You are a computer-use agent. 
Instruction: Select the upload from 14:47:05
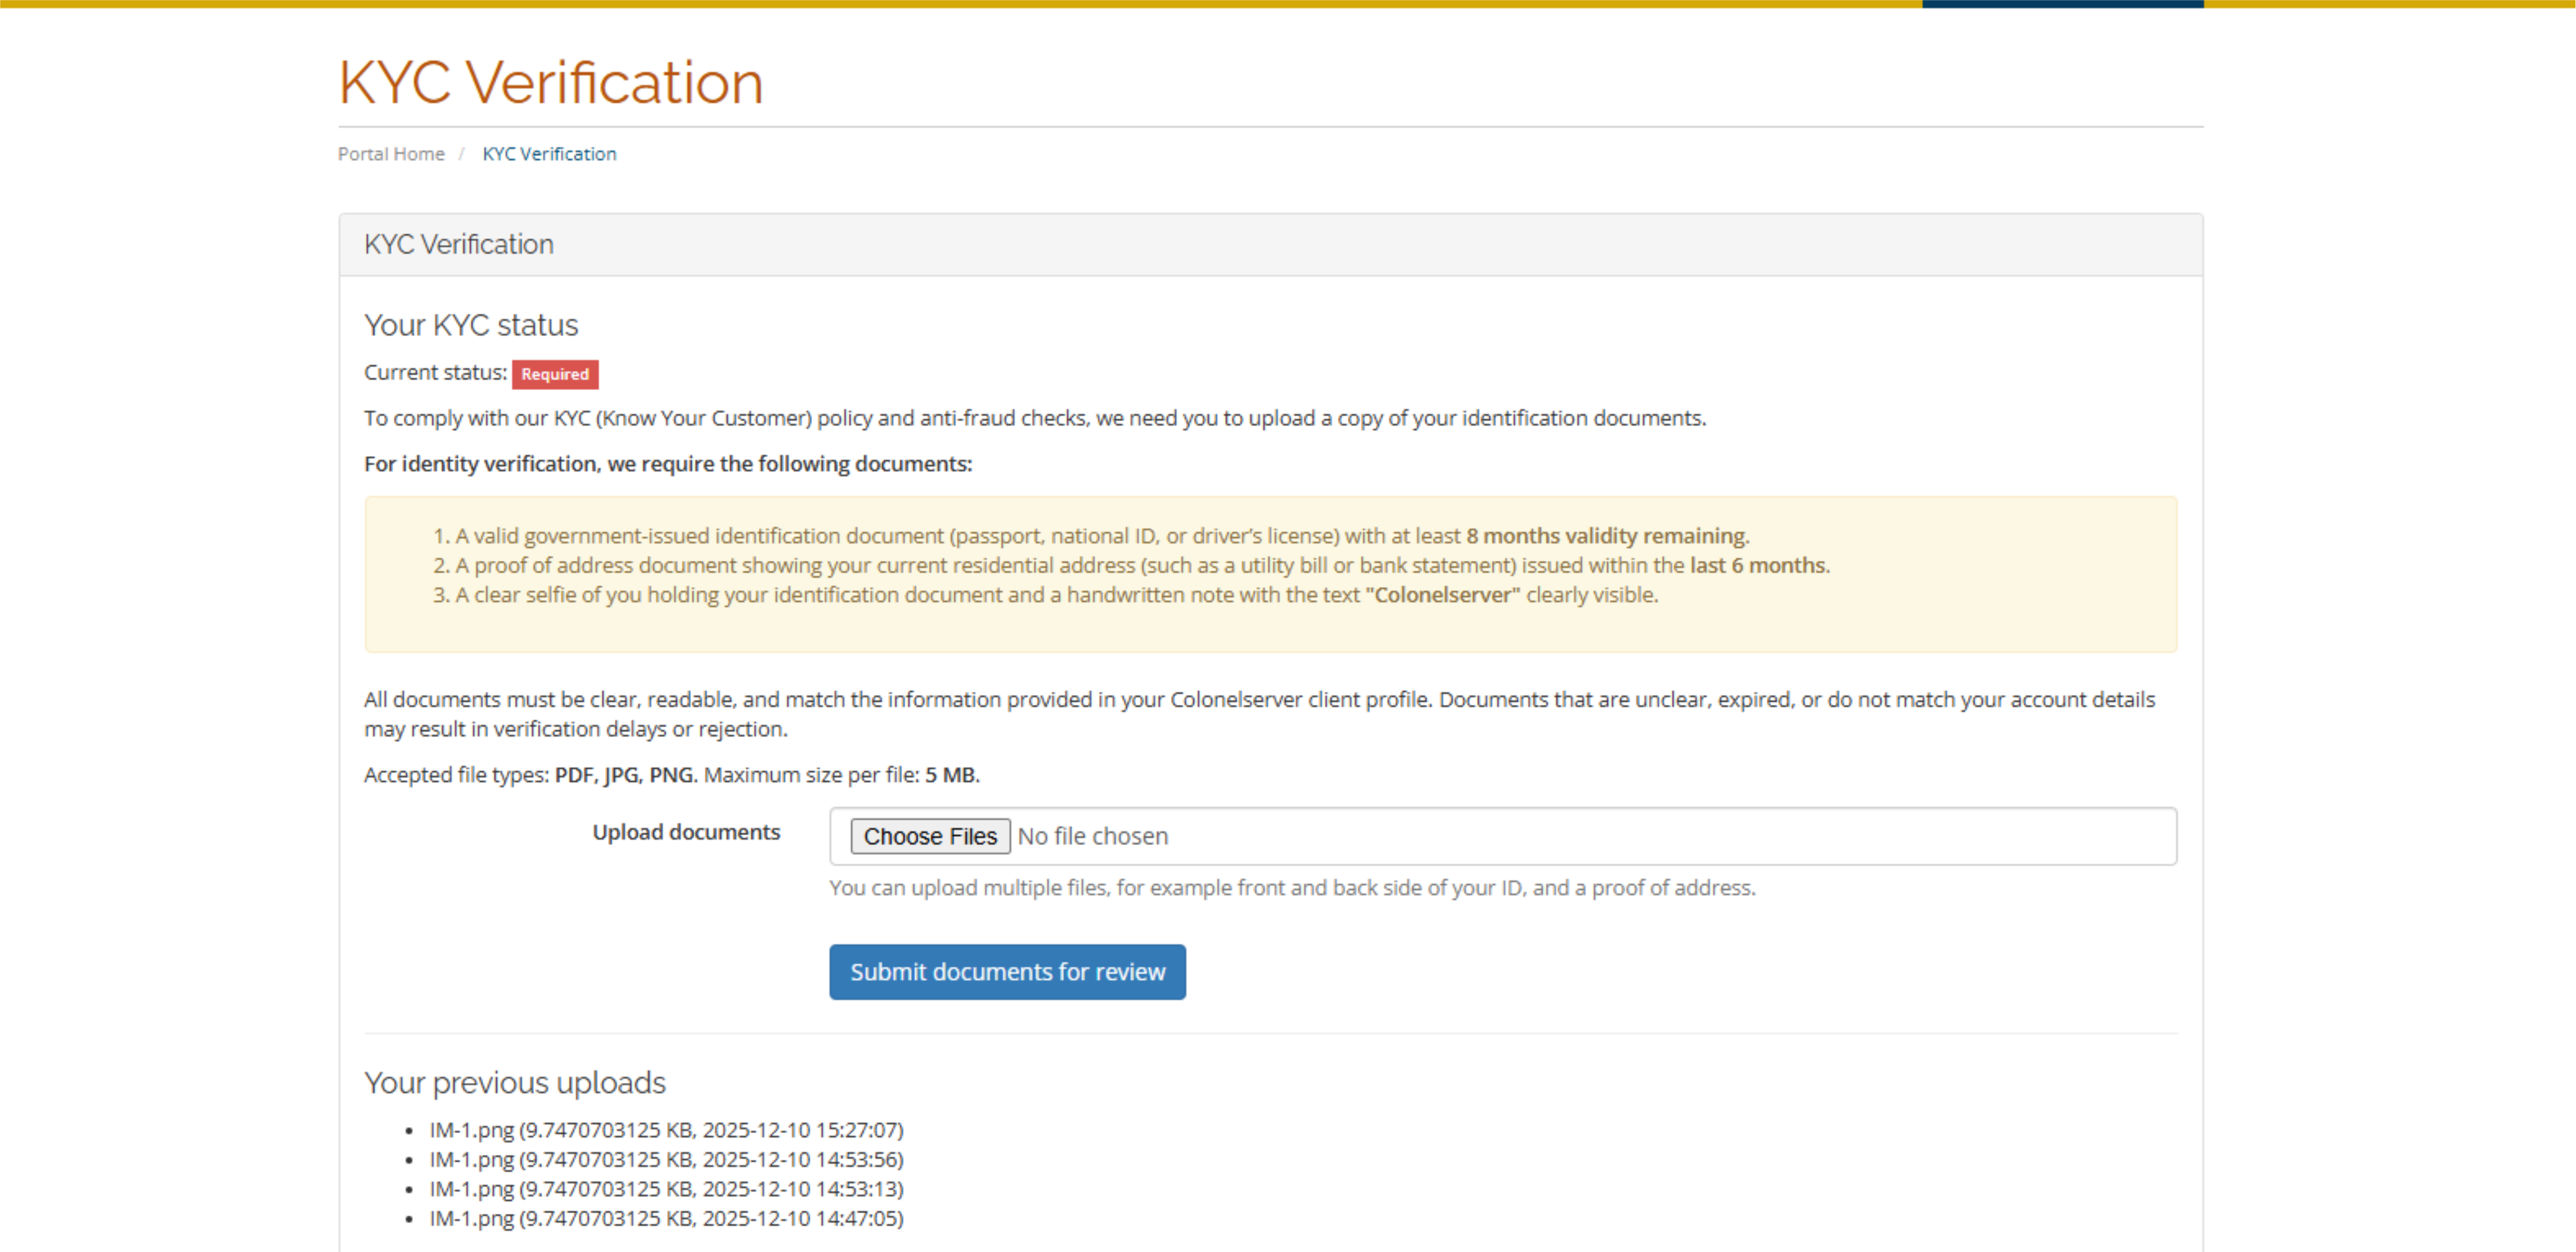coord(666,1219)
